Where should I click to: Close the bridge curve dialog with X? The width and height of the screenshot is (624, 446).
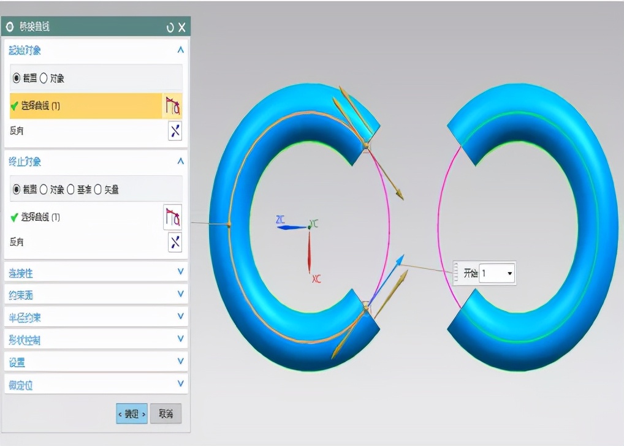181,27
